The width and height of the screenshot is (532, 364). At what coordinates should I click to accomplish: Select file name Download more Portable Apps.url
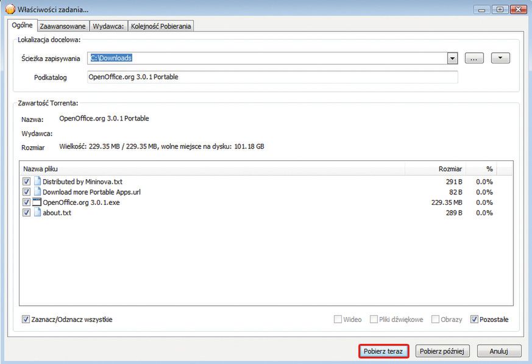click(91, 192)
